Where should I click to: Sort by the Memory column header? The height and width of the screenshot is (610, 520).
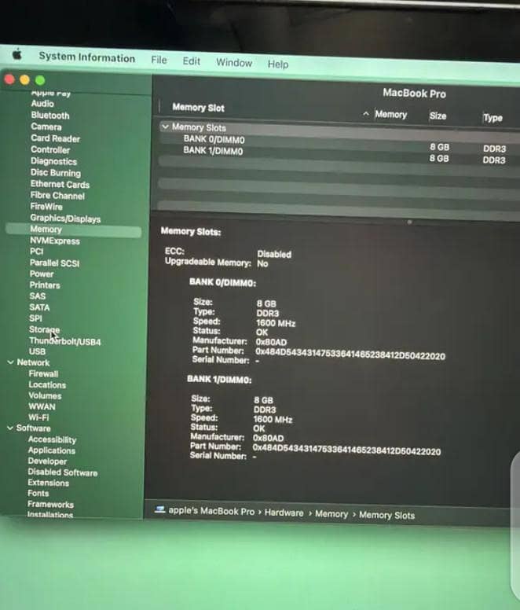(390, 115)
